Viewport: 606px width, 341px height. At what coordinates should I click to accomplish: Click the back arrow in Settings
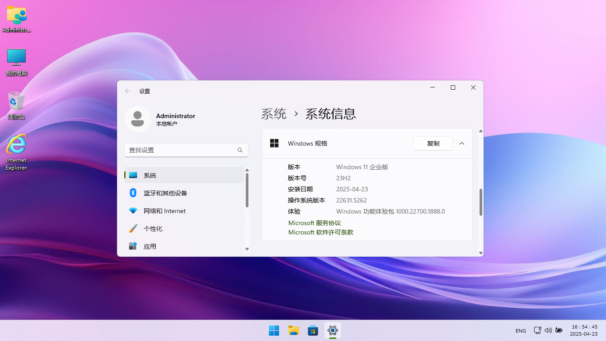tap(128, 91)
